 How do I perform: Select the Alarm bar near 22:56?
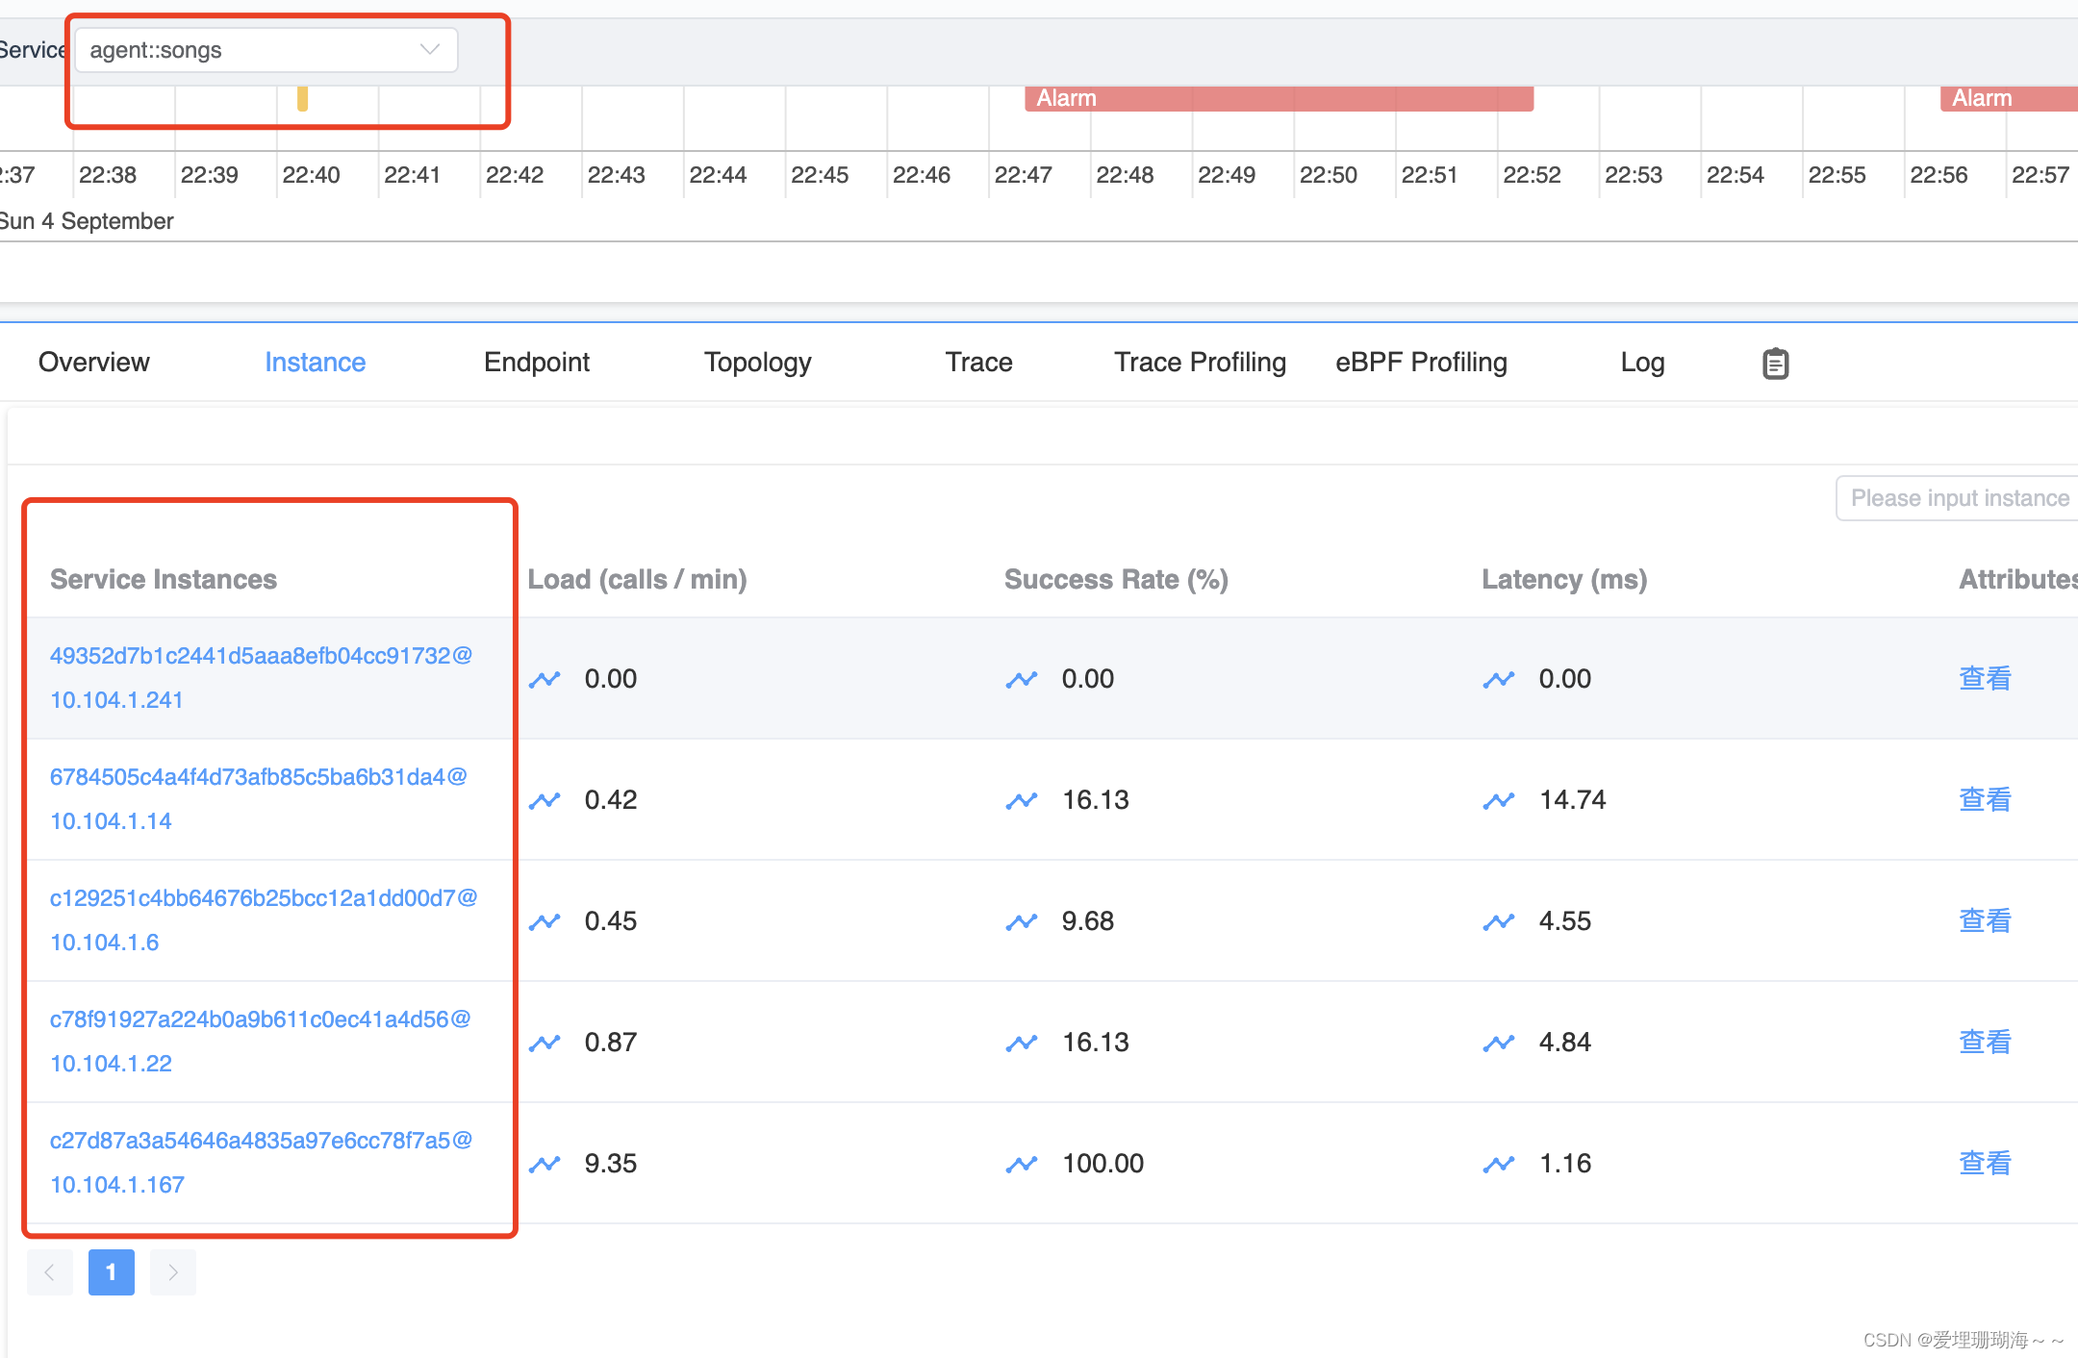click(2009, 98)
